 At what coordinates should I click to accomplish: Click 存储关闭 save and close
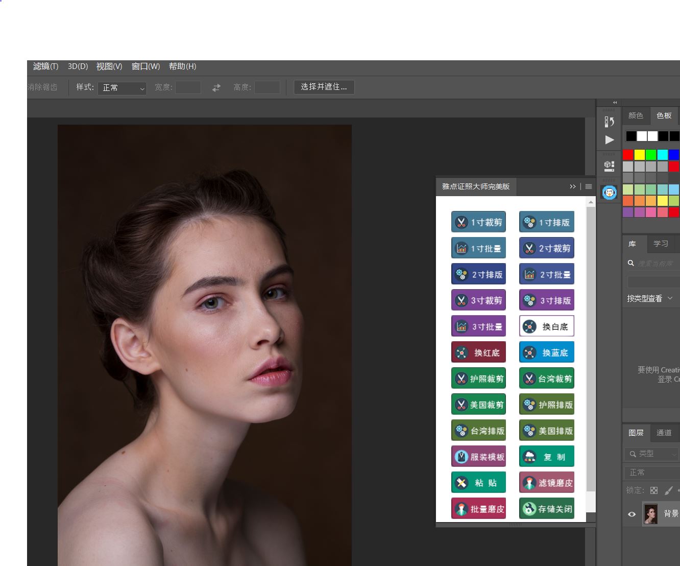tap(547, 509)
